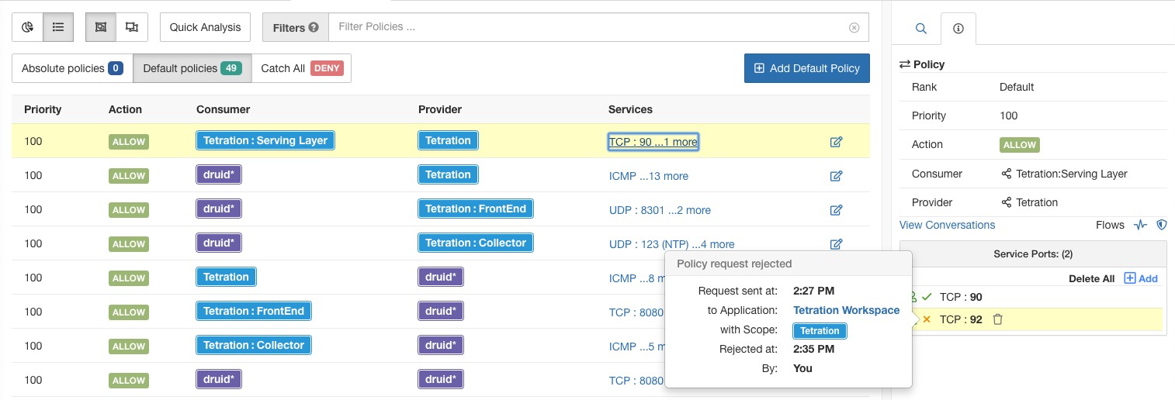
Task: Open the Absolute policies tab
Action: pos(72,68)
